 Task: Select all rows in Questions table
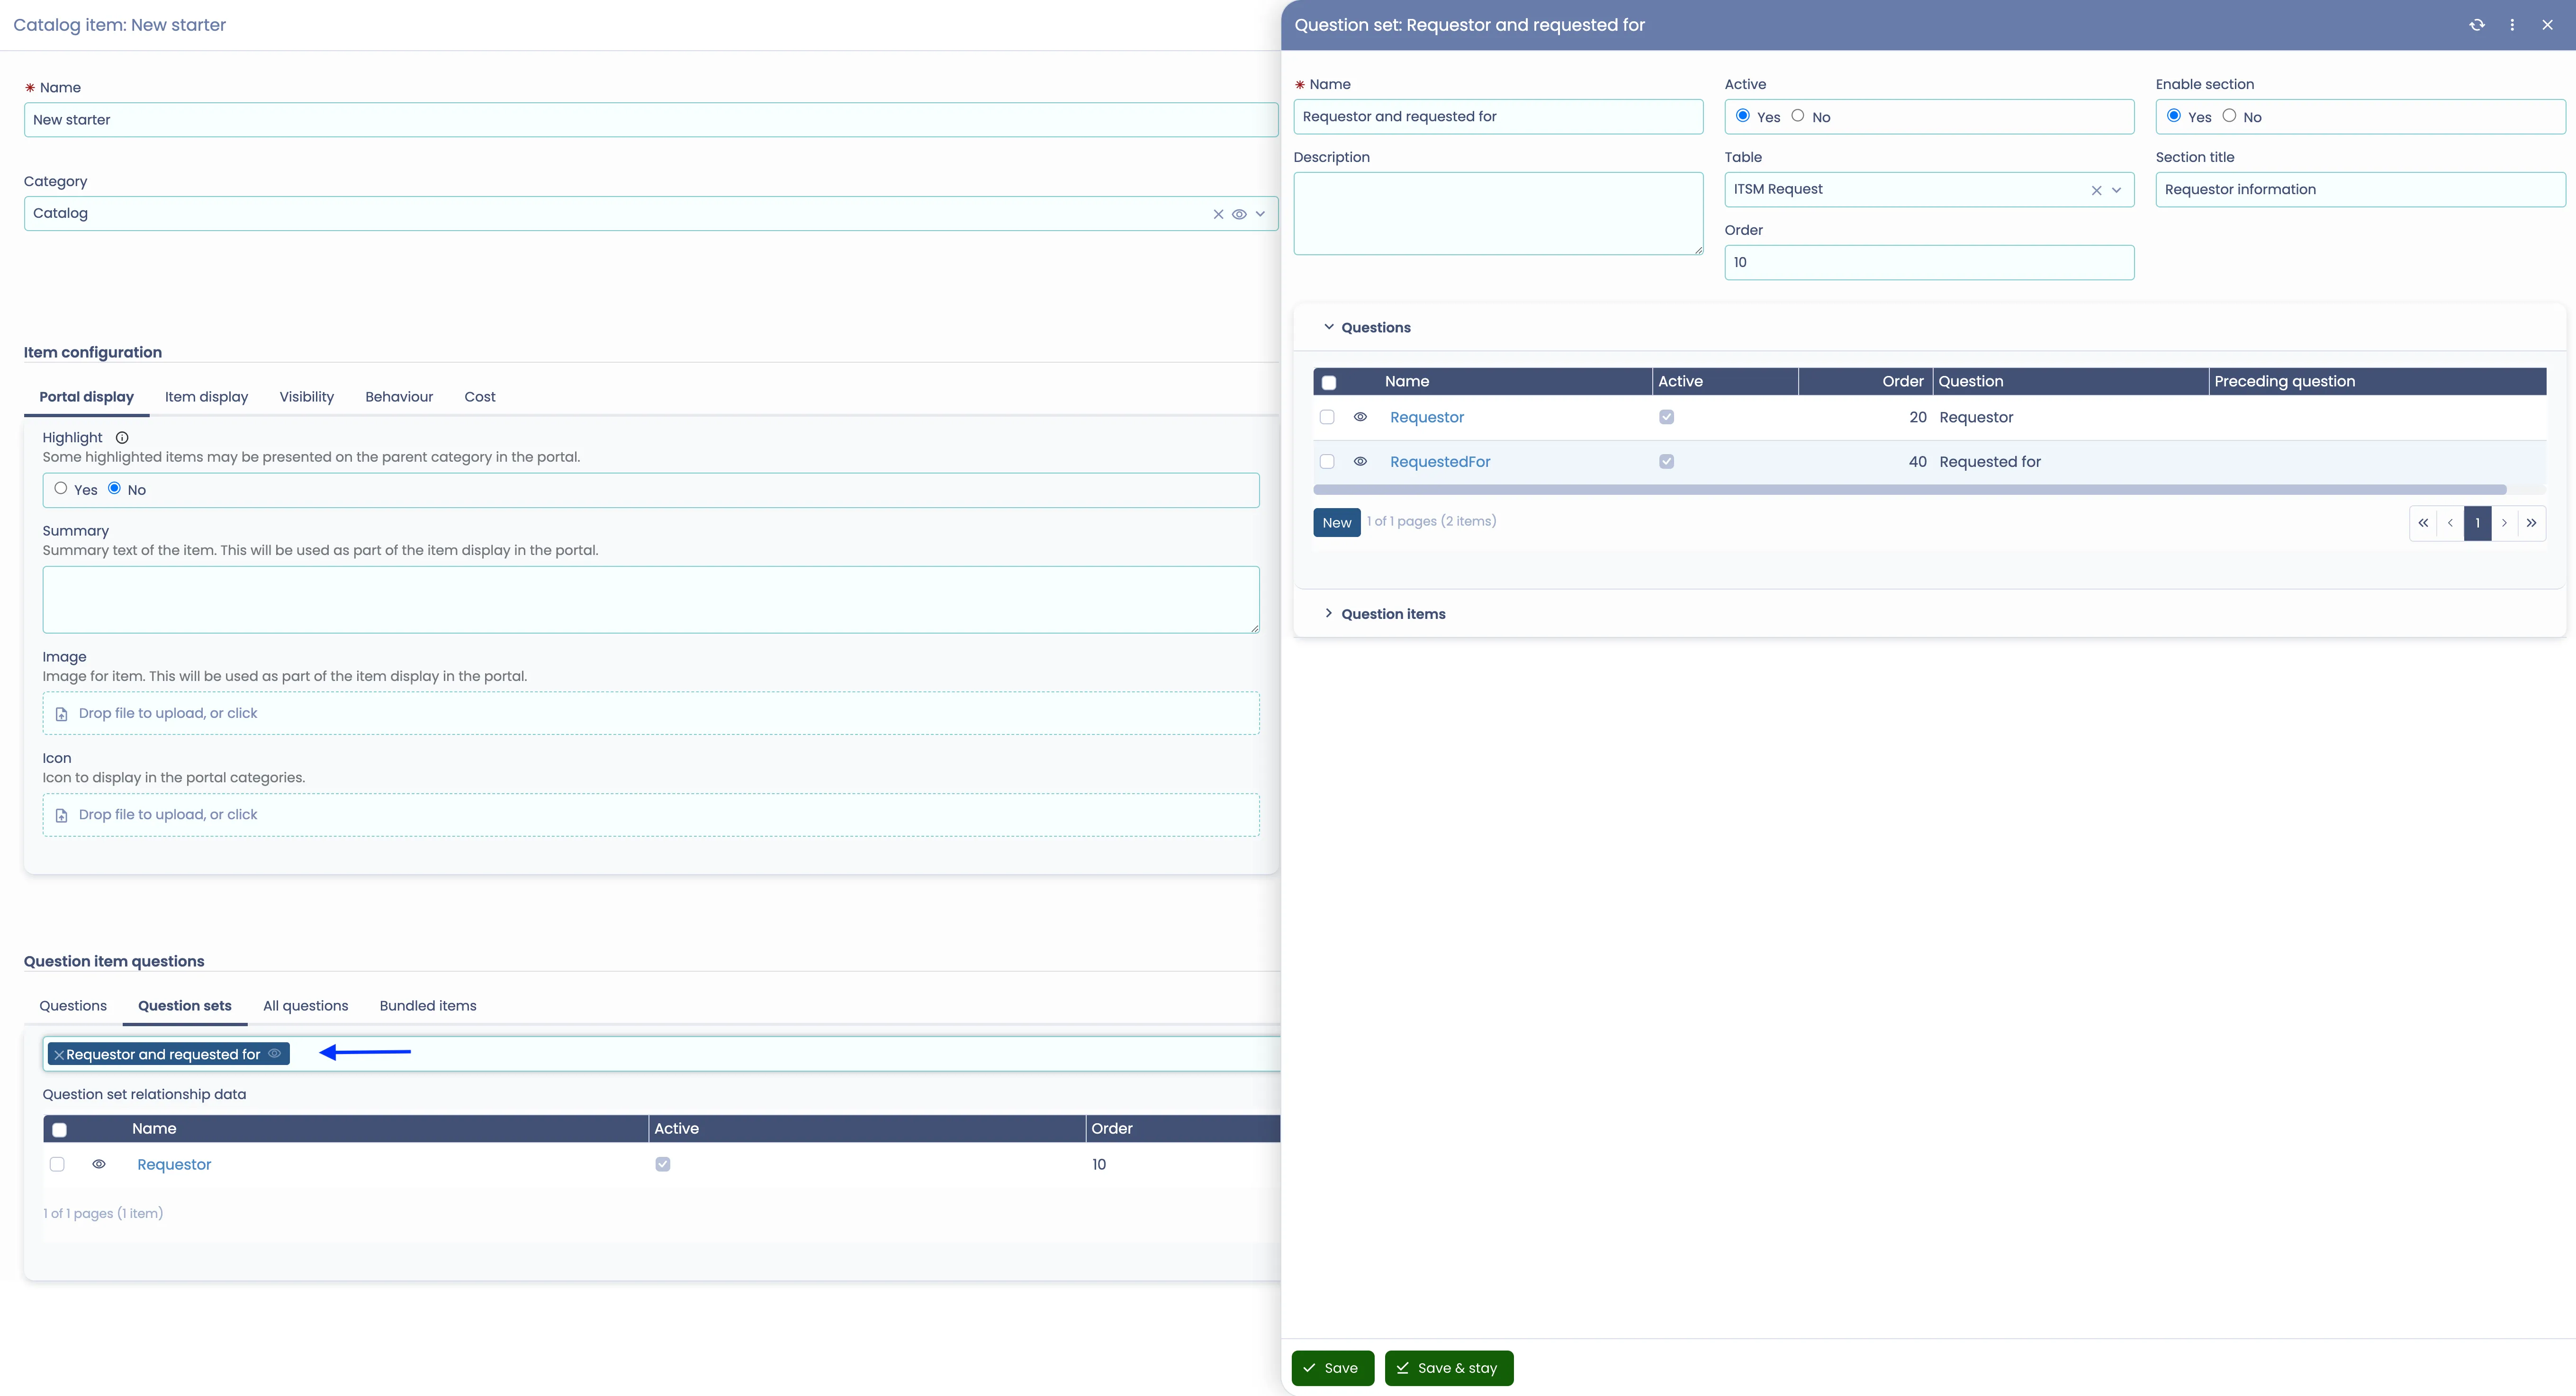click(x=1329, y=382)
